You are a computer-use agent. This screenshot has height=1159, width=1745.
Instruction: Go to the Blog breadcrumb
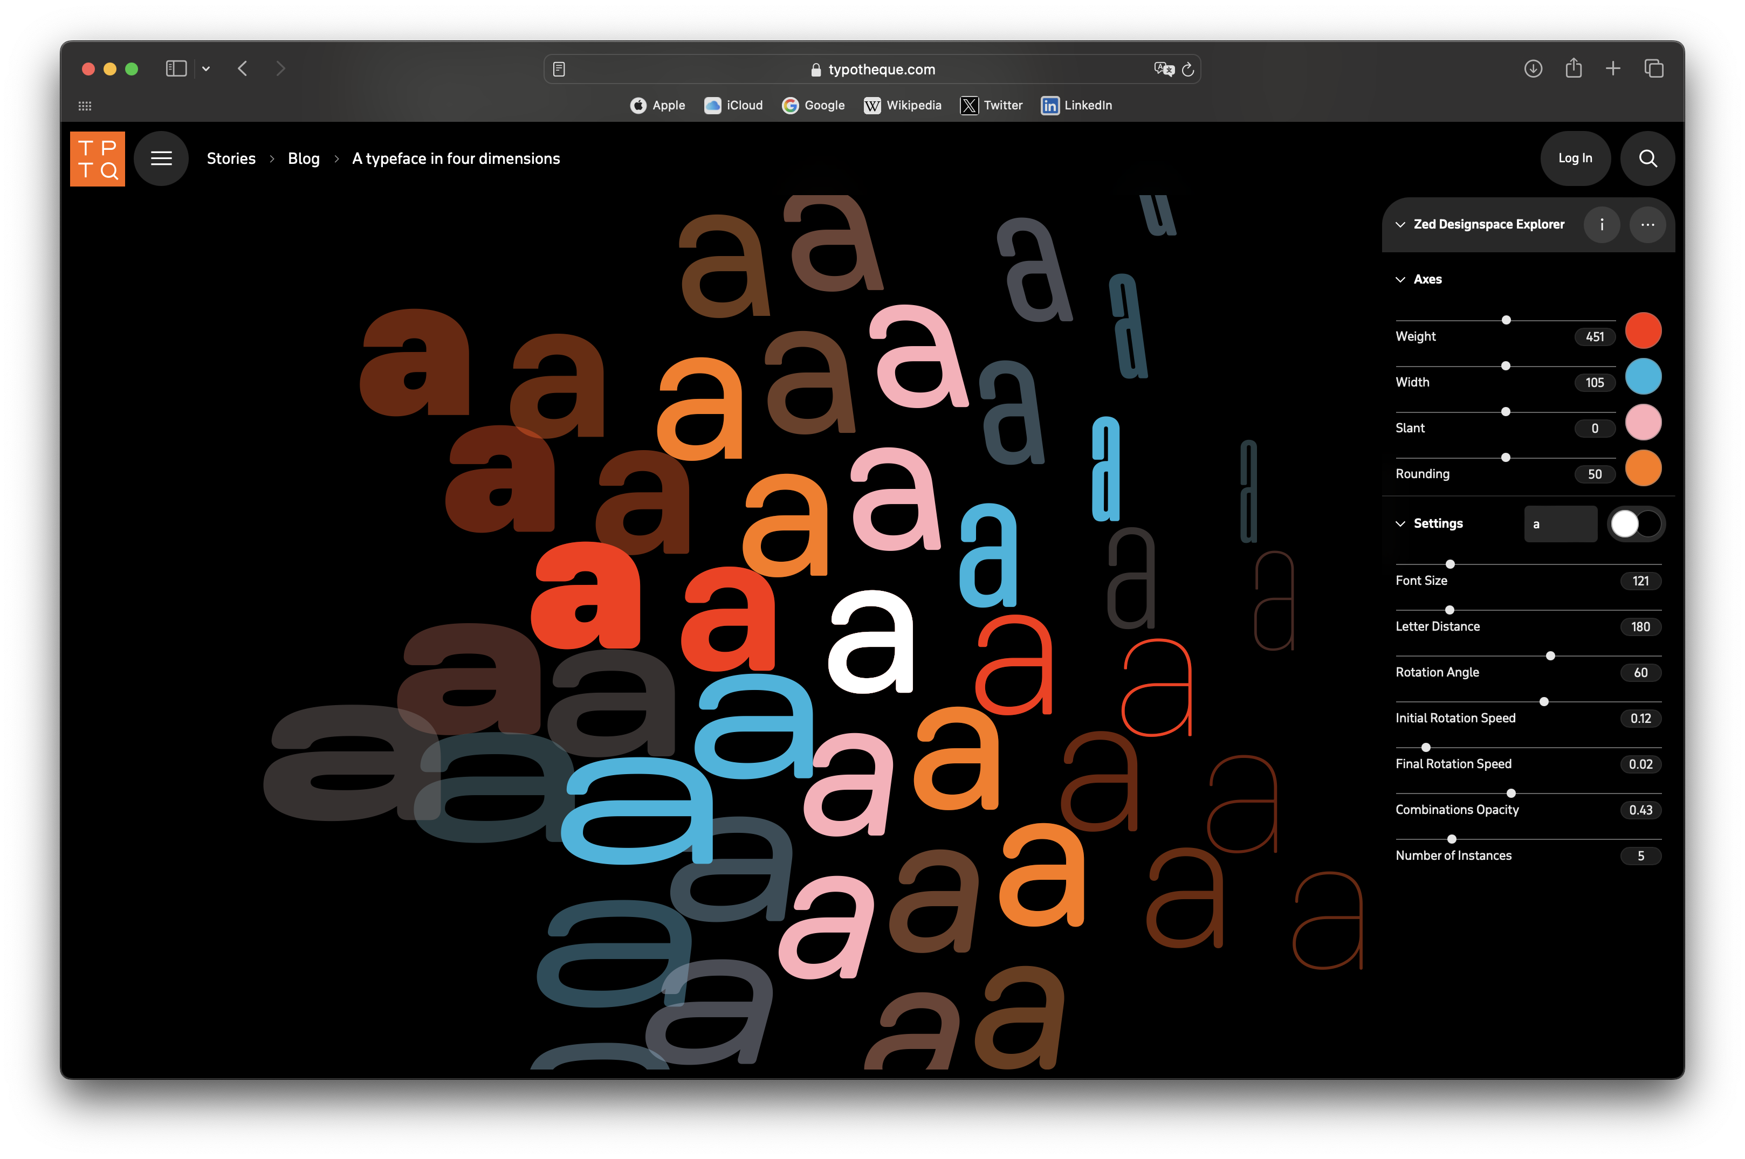(303, 158)
